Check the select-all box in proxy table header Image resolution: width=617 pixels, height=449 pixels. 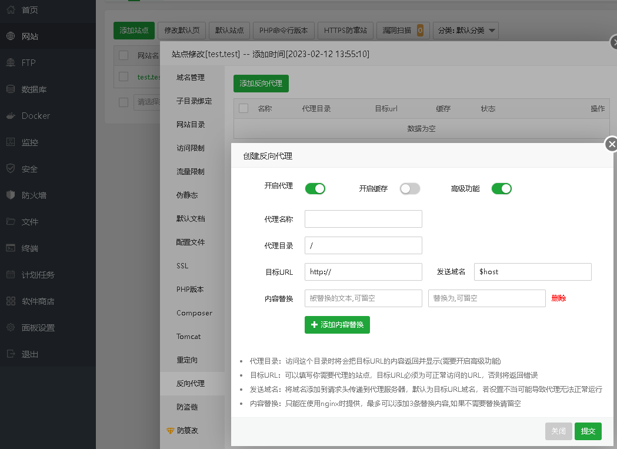point(244,108)
